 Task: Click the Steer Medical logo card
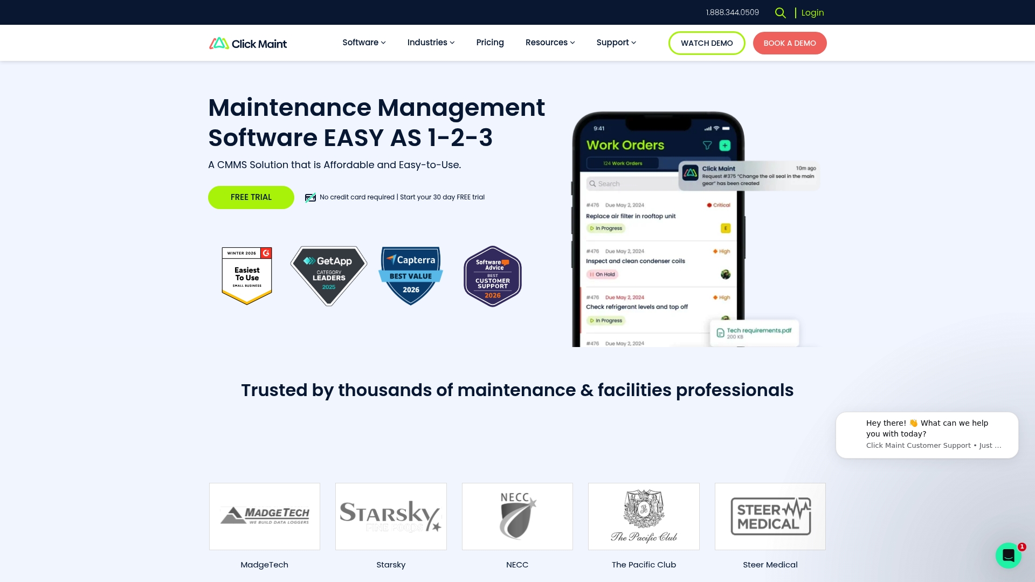[770, 516]
